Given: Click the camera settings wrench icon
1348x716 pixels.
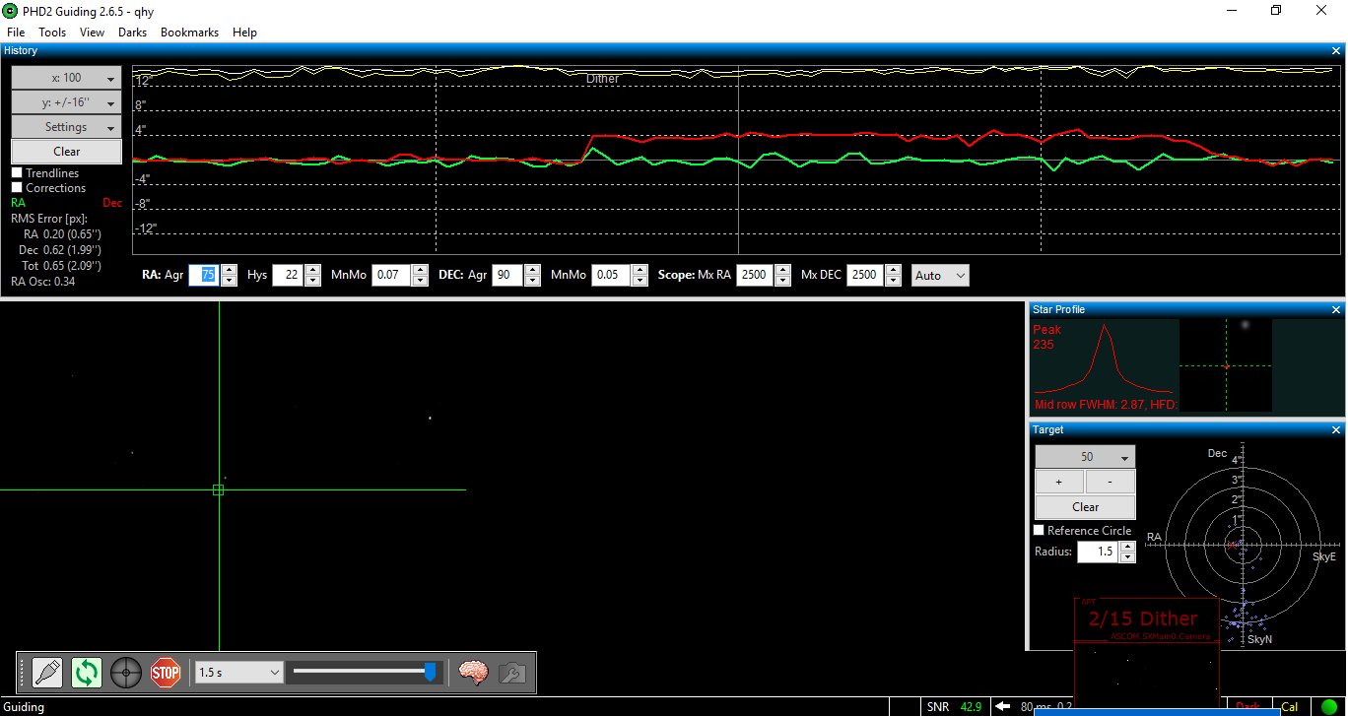Looking at the screenshot, I should [x=511, y=673].
